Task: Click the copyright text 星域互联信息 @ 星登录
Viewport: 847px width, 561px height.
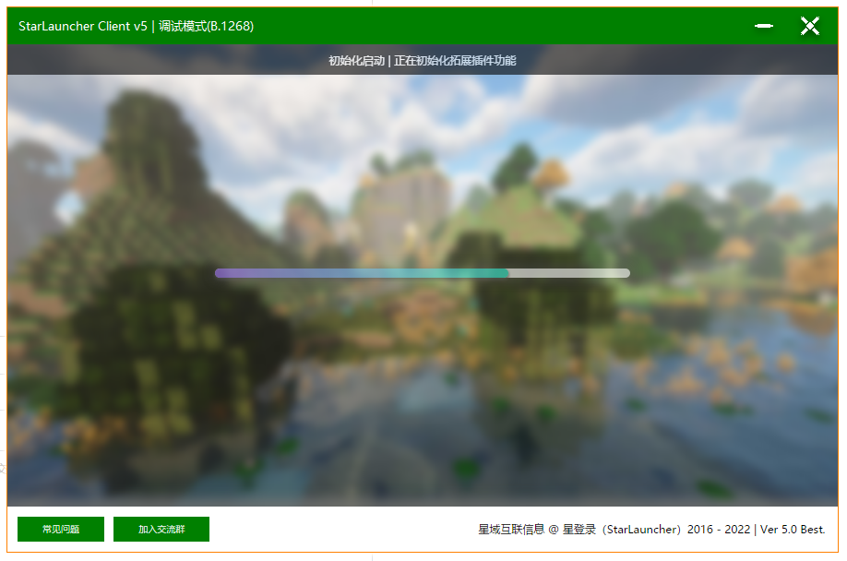Action: tap(537, 529)
